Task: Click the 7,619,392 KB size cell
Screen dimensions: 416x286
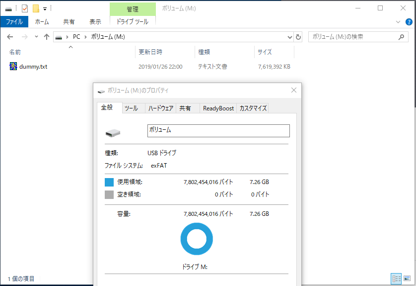Action: [x=274, y=67]
